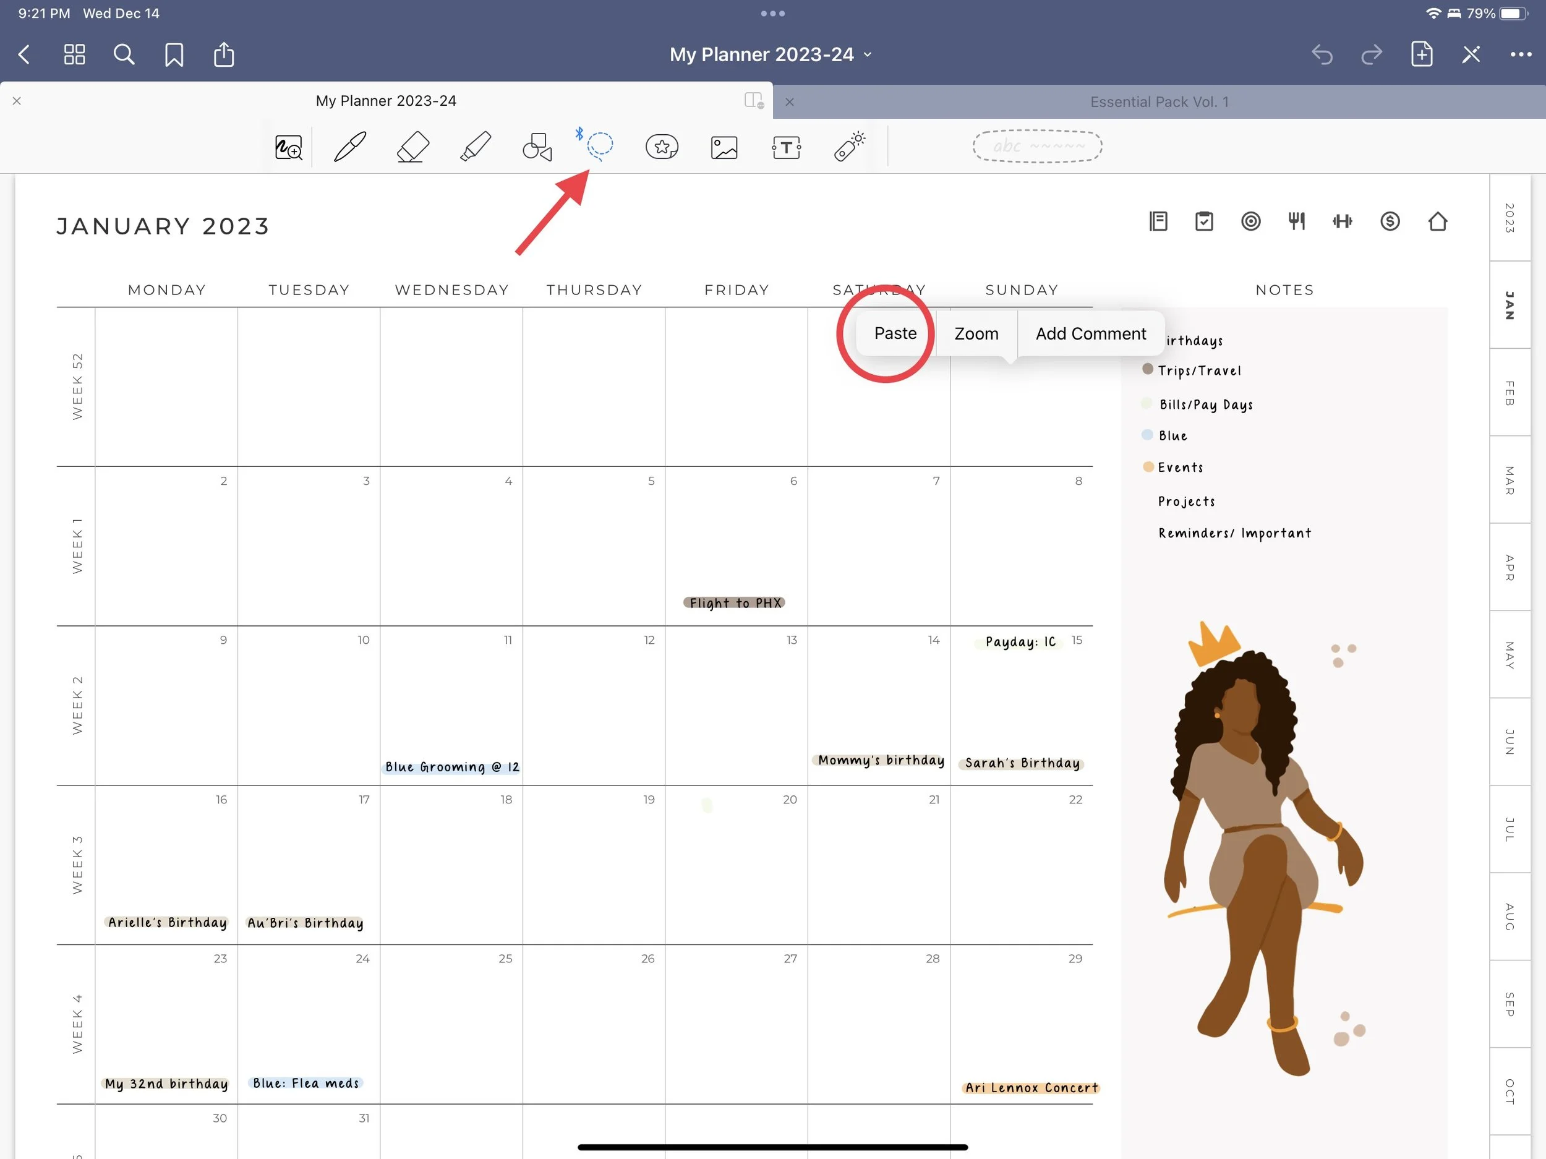Open the Shapes tool
The image size is (1546, 1159).
pos(537,147)
